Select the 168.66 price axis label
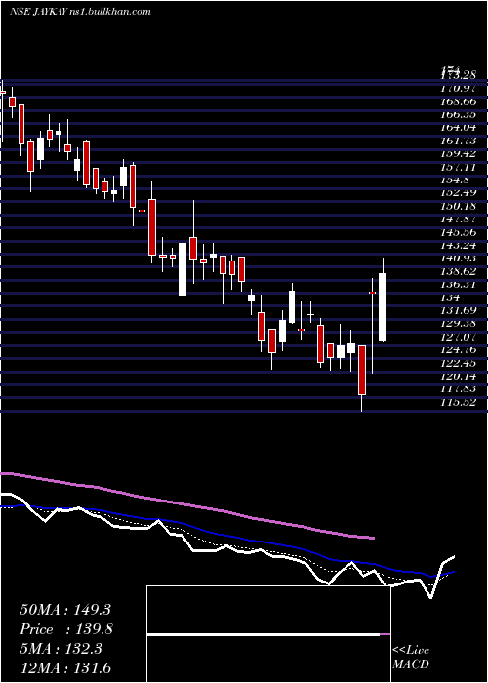Image resolution: width=488 pixels, height=683 pixels. pos(459,101)
